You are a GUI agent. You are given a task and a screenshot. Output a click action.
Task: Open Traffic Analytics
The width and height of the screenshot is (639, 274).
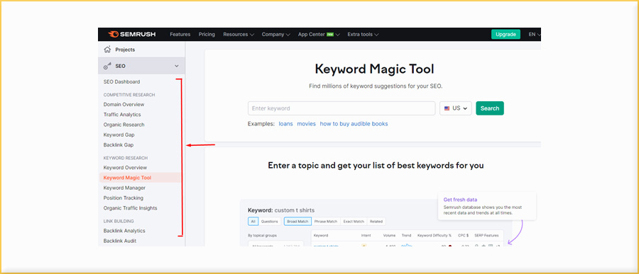click(122, 115)
